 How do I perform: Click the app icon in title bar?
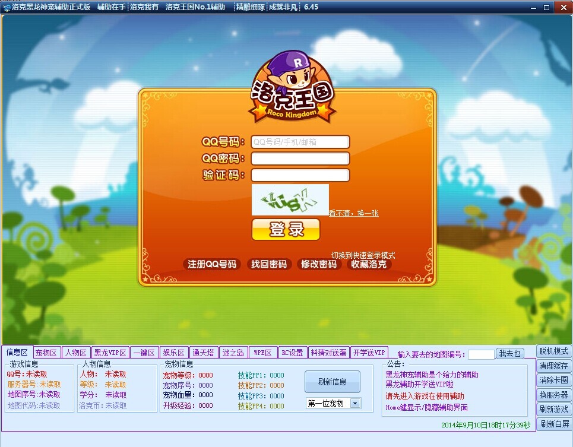(6, 7)
